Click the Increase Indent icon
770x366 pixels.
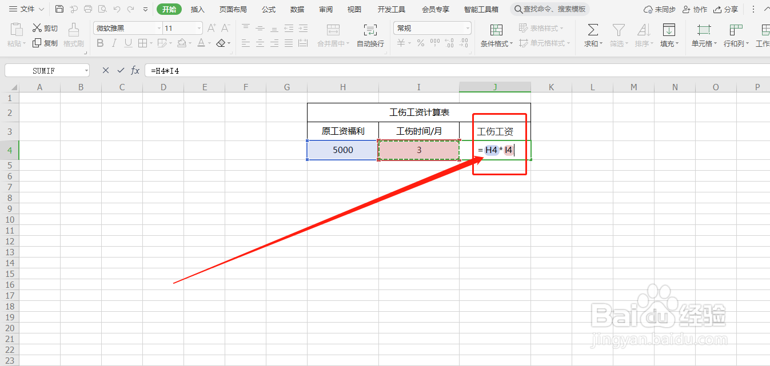click(303, 28)
